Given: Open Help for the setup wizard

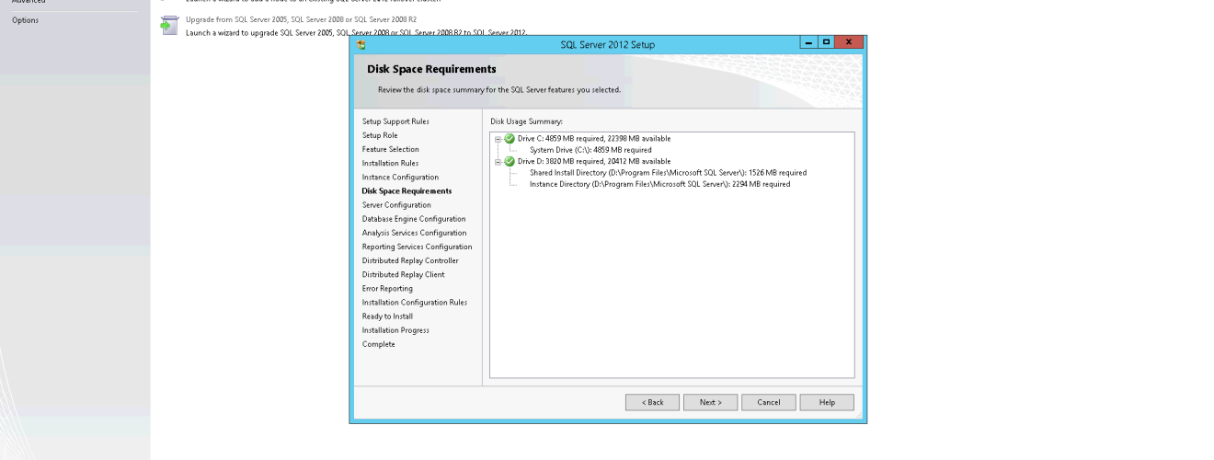Looking at the screenshot, I should pos(827,402).
